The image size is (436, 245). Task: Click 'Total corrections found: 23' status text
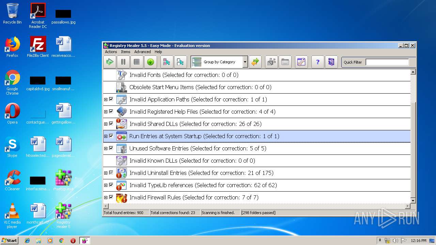(173, 213)
